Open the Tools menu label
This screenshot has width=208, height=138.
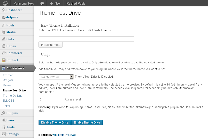tap(11, 127)
